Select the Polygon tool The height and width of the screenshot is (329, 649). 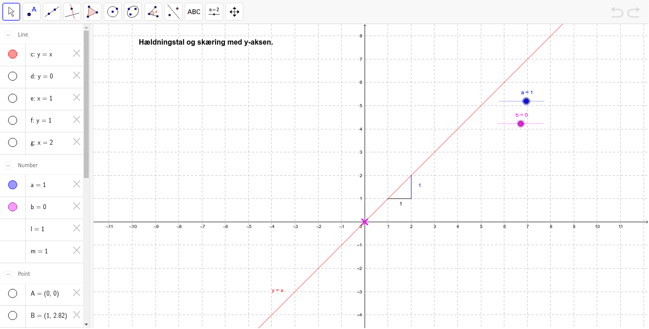92,12
